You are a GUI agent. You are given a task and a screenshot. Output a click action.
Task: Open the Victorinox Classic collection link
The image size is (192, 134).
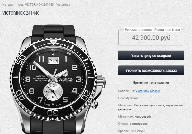click(148, 91)
